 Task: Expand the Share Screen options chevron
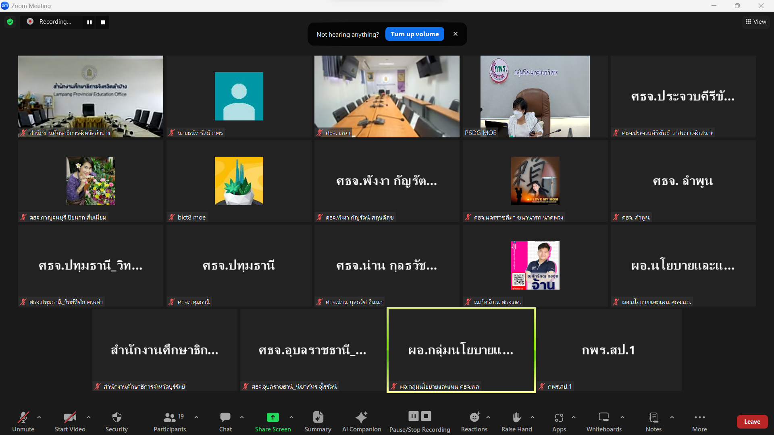point(291,417)
